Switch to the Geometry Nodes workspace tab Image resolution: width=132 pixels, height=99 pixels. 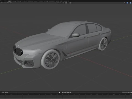[59, 1]
